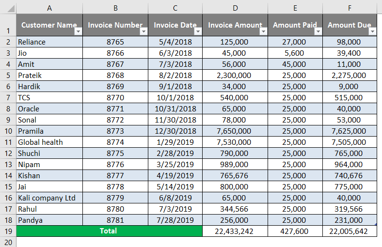Open the Invoice Amount filter dropdown
382x247 pixels.
click(263, 31)
